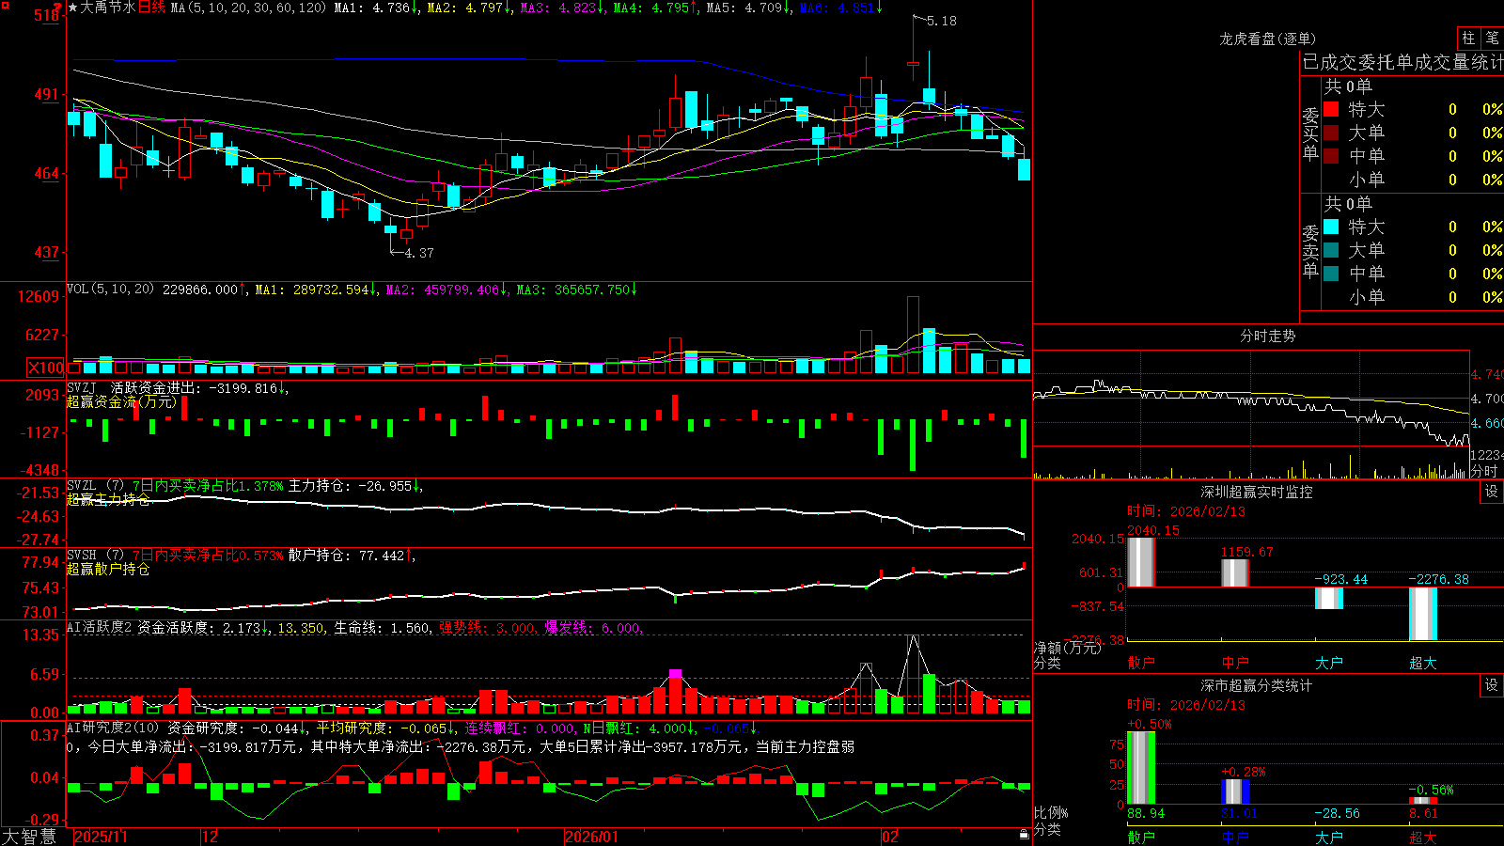Click the 88.94 散户 ratio bar

coord(1141,768)
